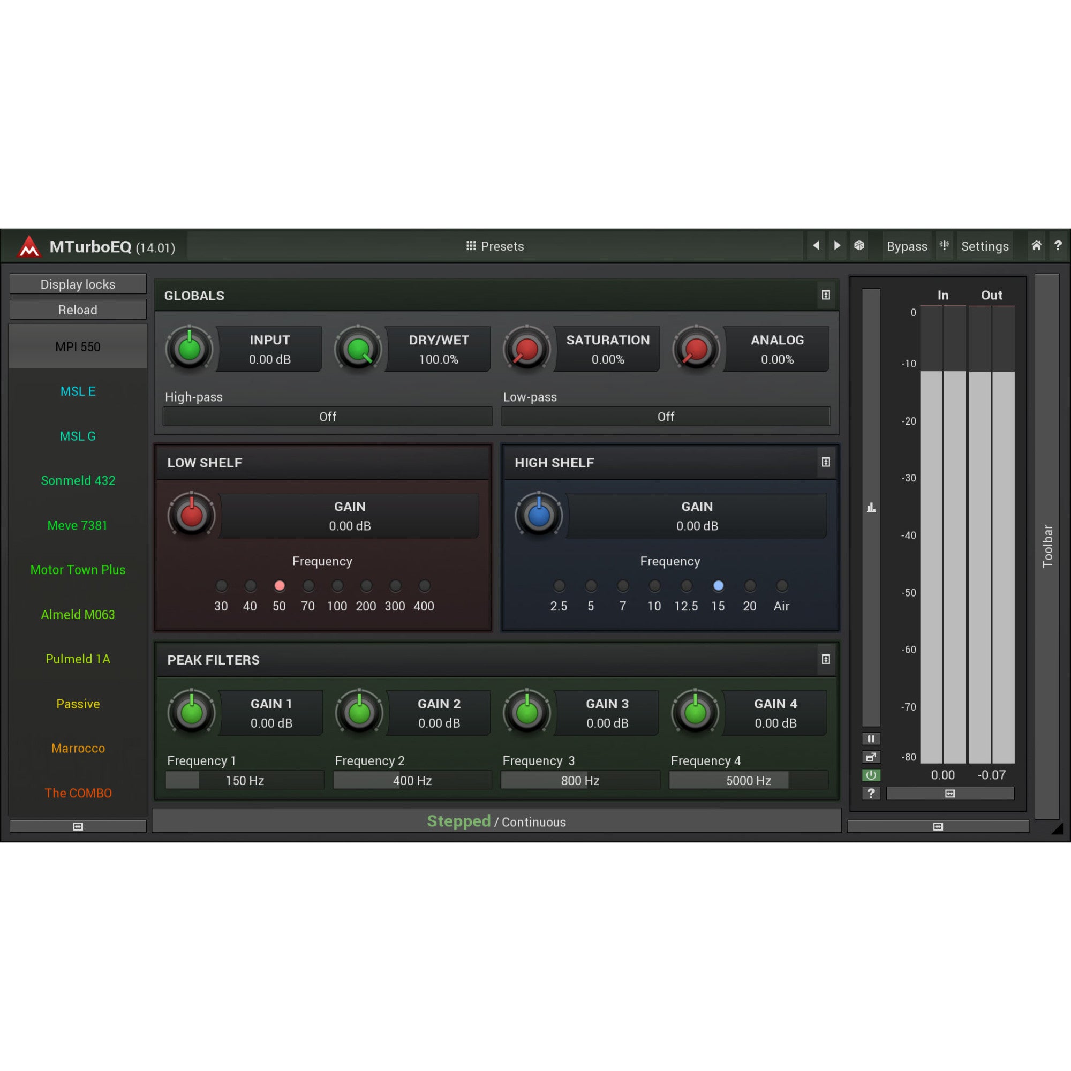Click the Stepped / Continuous switch
1071x1071 pixels.
[496, 821]
